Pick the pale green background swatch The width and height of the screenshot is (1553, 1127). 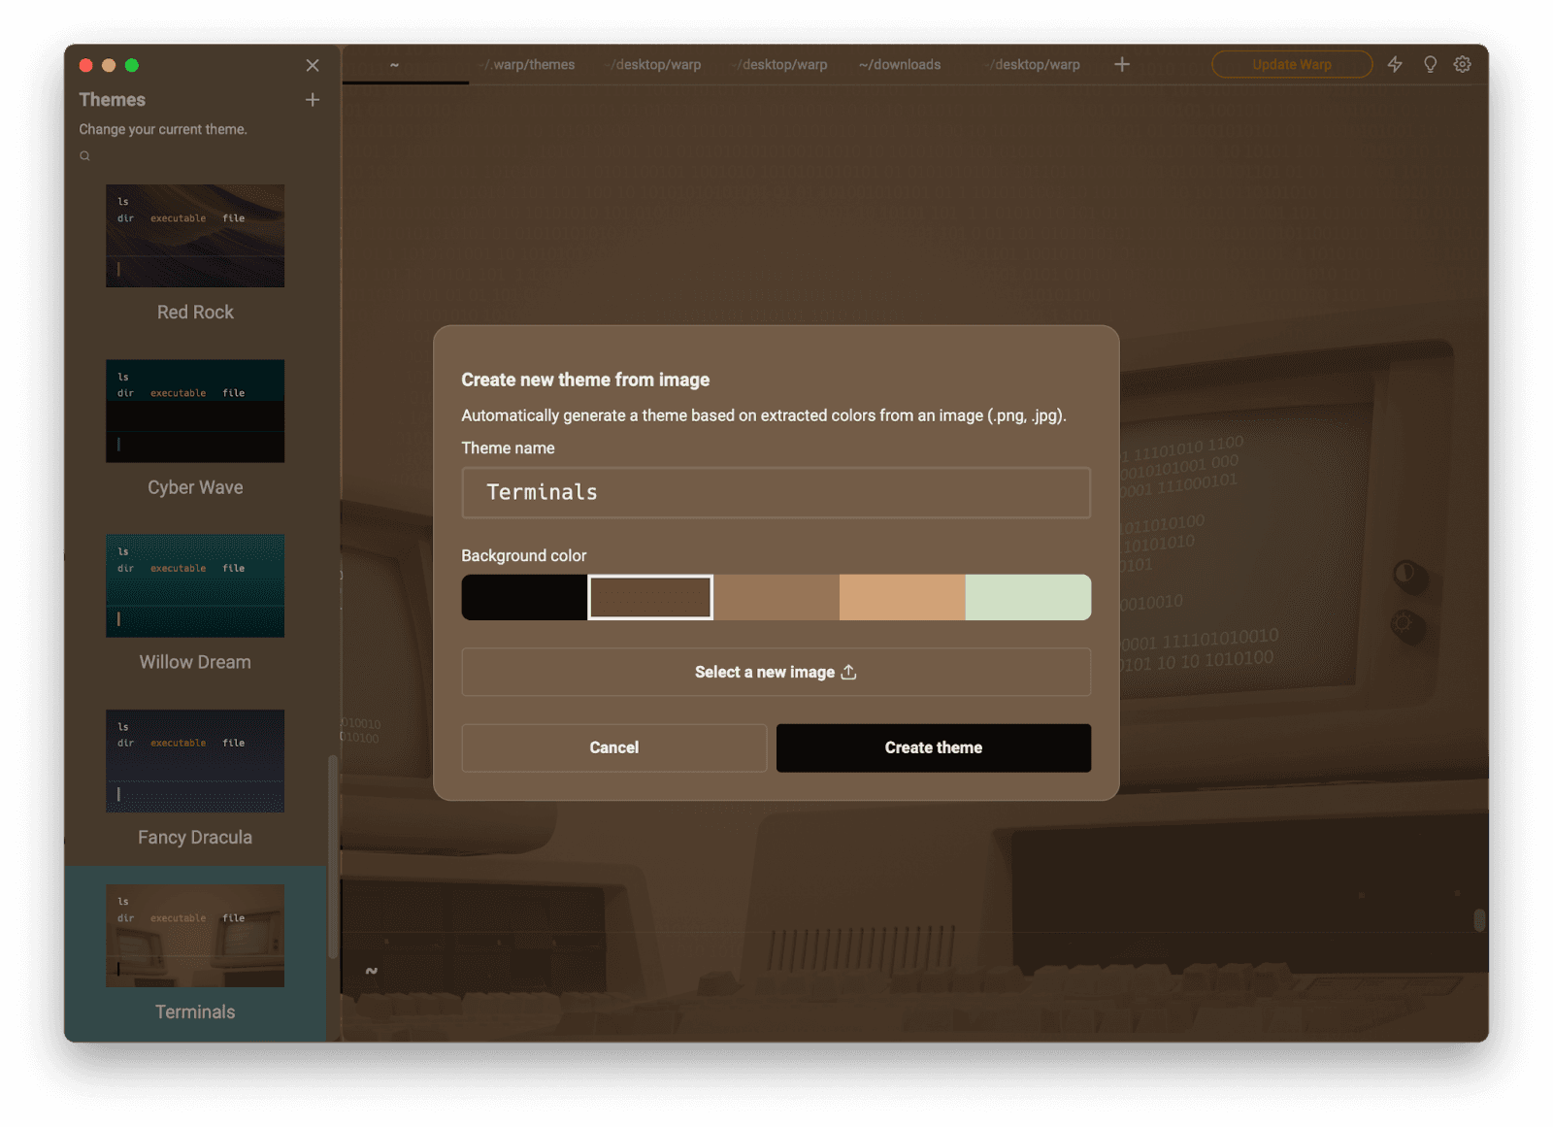[1028, 597]
